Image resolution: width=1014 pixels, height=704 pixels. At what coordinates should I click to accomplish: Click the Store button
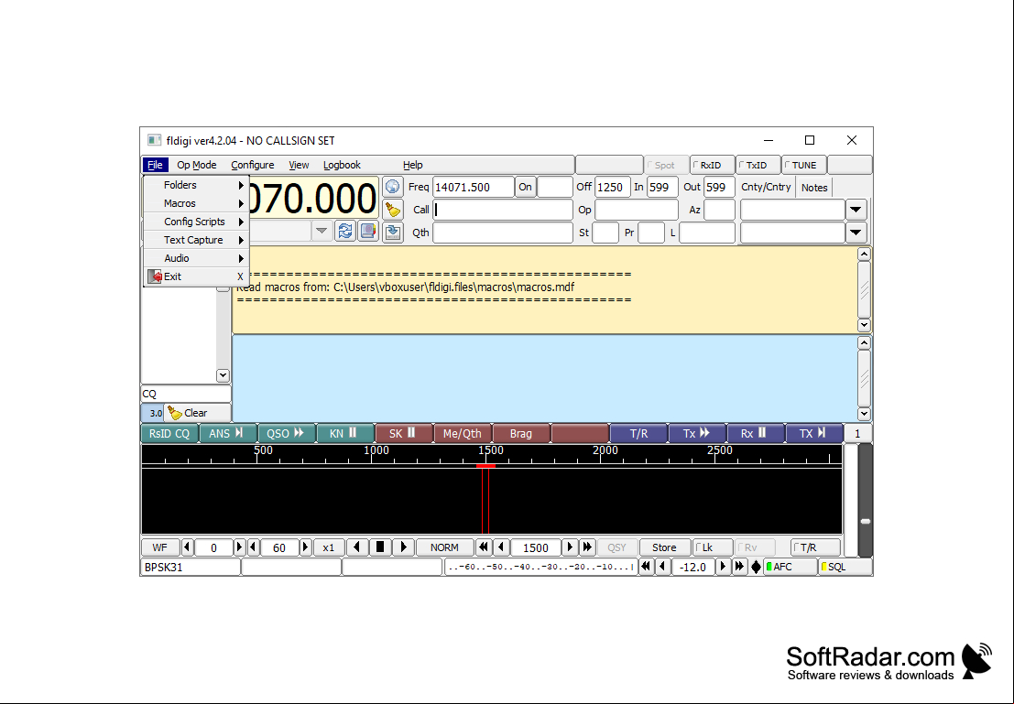(x=664, y=547)
